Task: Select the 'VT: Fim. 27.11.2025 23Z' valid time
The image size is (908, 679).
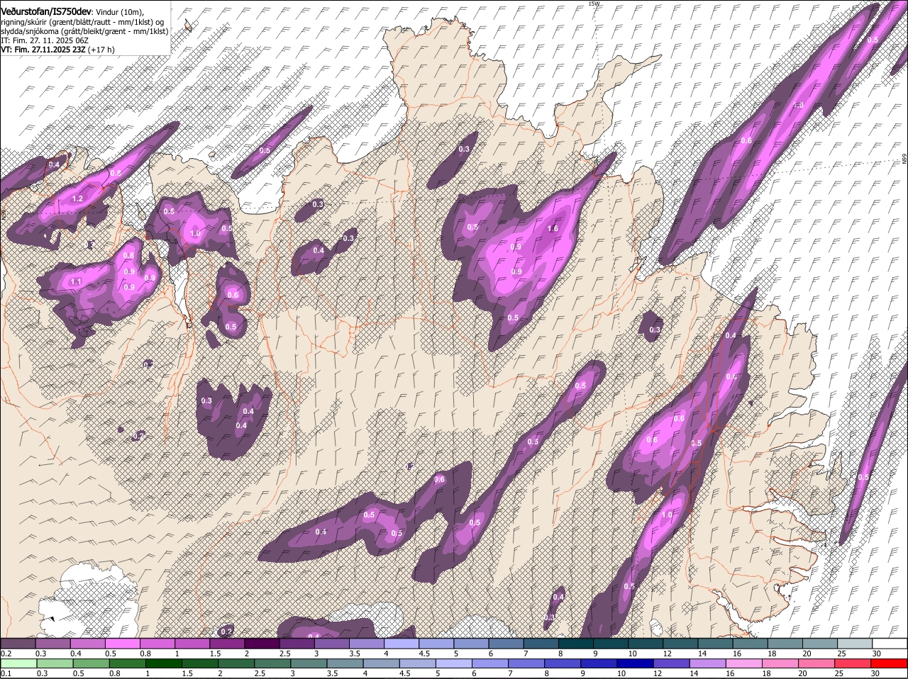Action: click(x=43, y=50)
